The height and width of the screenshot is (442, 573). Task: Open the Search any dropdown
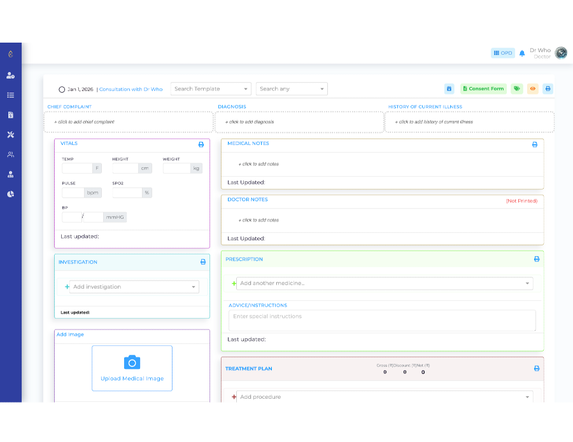(292, 88)
